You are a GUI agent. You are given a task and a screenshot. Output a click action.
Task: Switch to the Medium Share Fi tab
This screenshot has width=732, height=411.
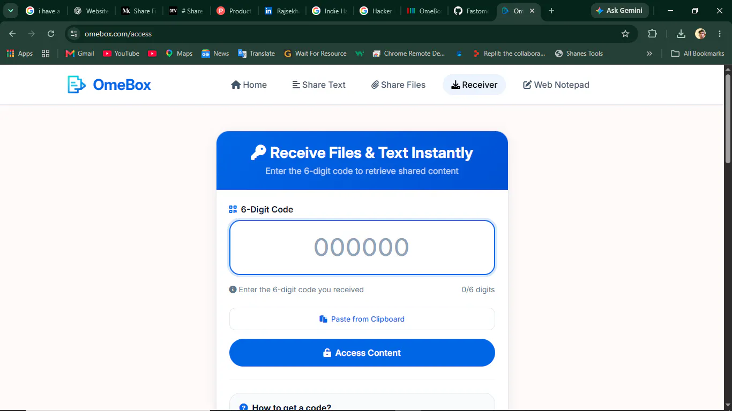pyautogui.click(x=139, y=11)
